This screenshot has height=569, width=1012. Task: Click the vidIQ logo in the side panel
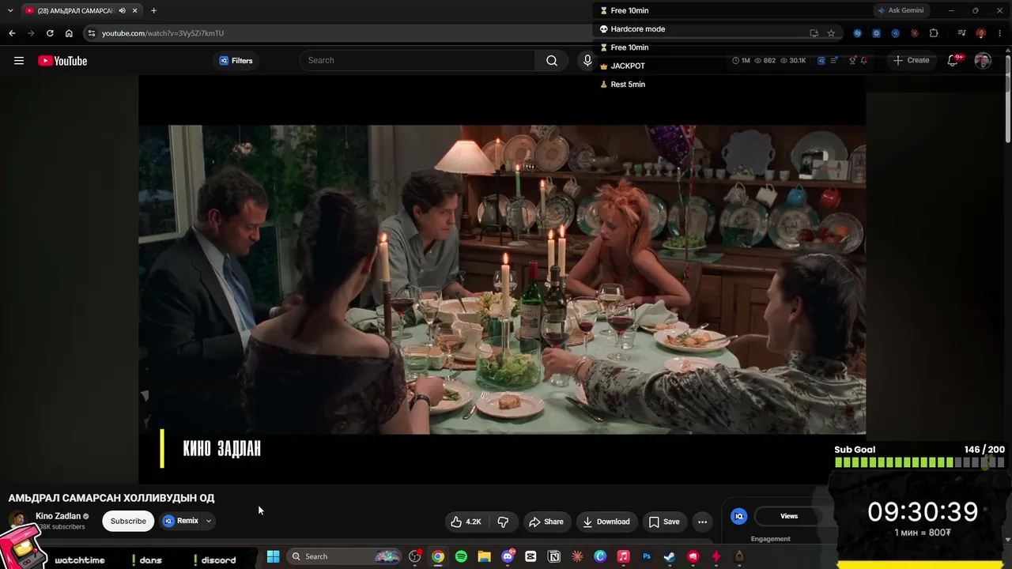(739, 516)
